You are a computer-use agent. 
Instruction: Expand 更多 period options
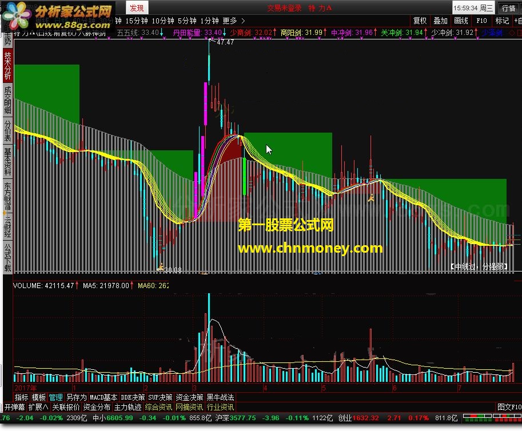coord(230,21)
